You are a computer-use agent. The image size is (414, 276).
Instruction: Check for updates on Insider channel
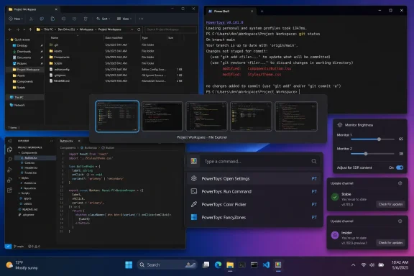tap(390, 243)
